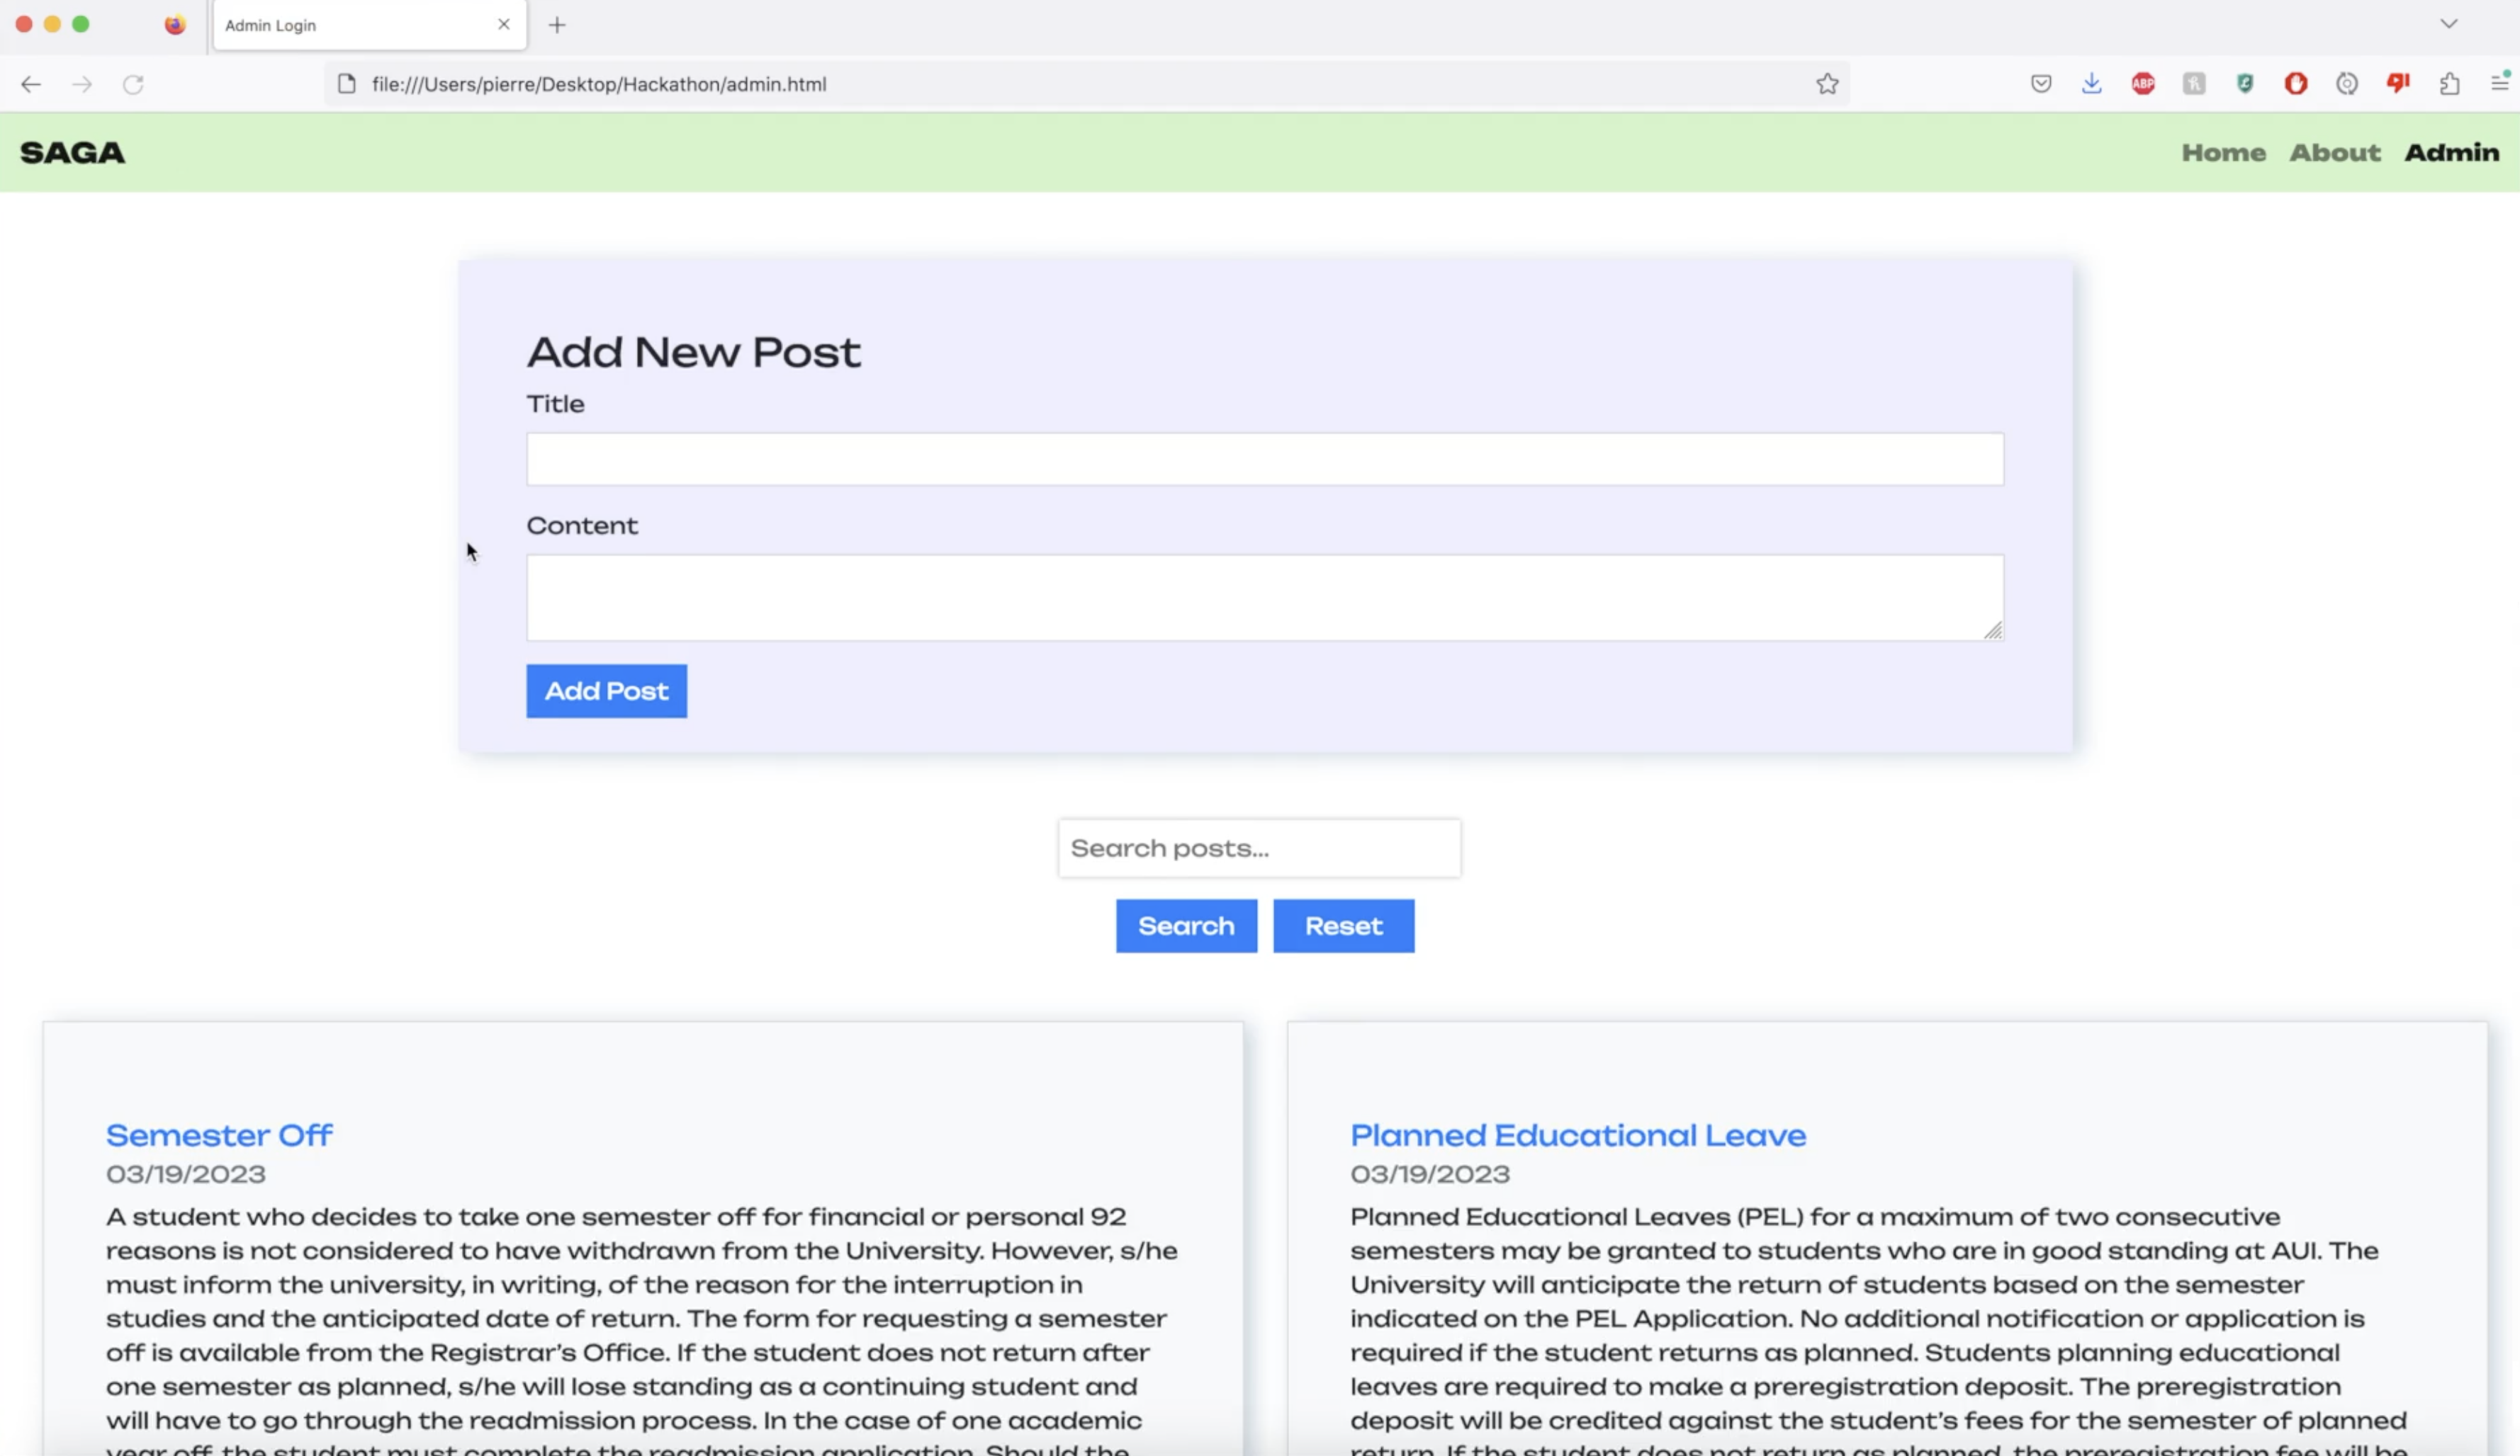Open the Pocket save icon
The image size is (2520, 1456).
click(x=2041, y=84)
